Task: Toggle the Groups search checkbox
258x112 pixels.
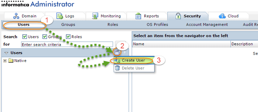Action: click(x=45, y=37)
